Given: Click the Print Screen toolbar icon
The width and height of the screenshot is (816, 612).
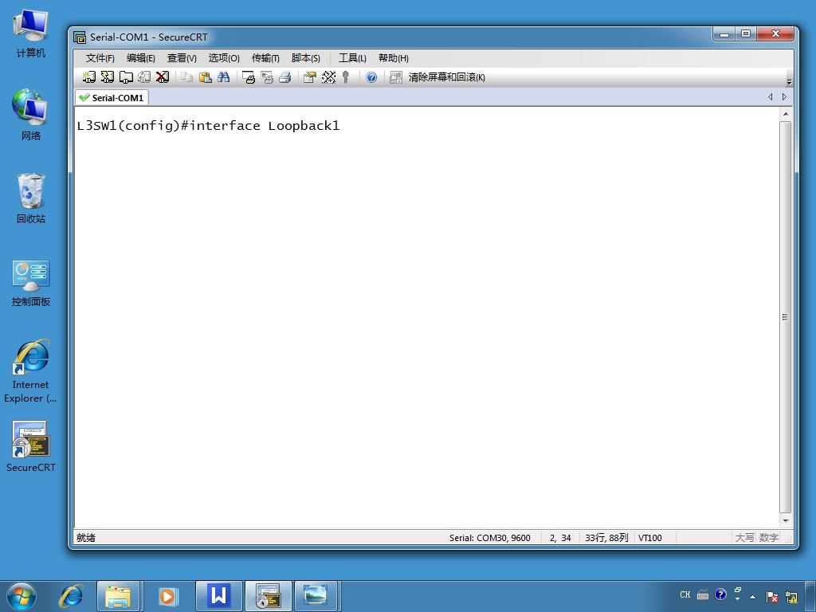Looking at the screenshot, I should (249, 77).
